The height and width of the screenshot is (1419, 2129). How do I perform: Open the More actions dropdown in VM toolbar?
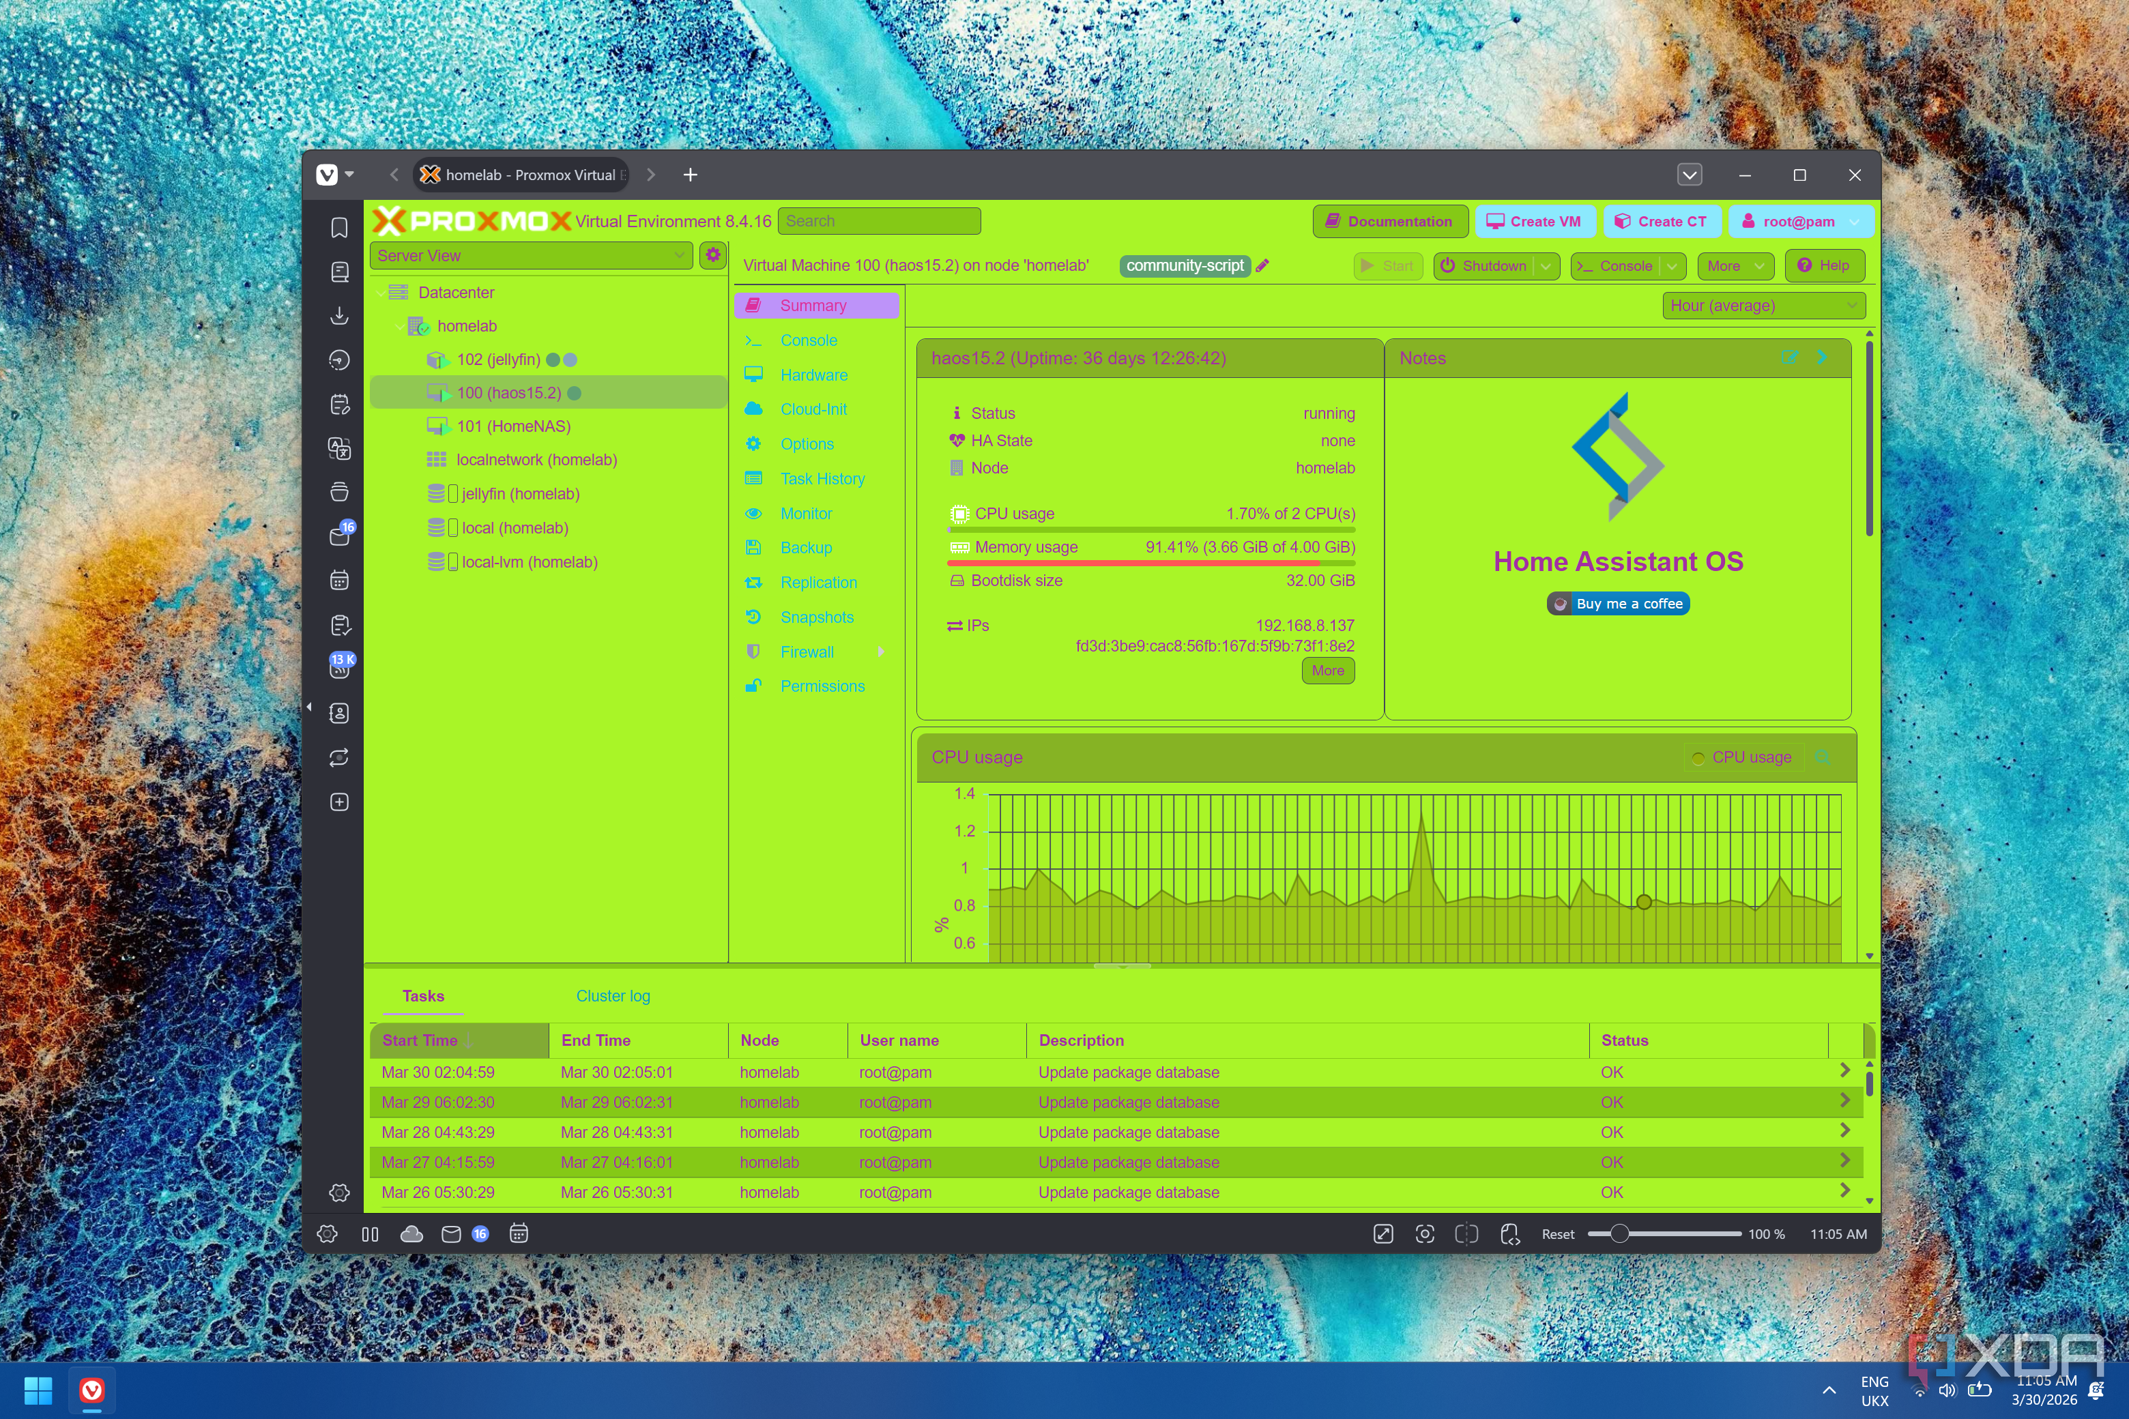pyautogui.click(x=1735, y=266)
